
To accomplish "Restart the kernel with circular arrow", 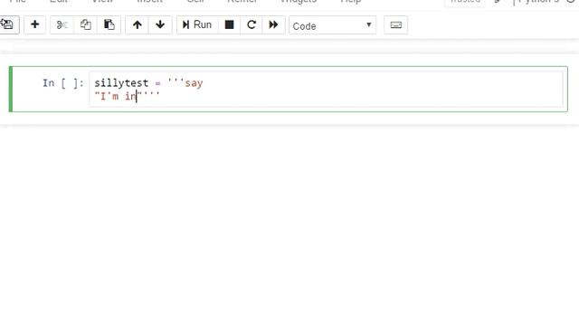I will (x=252, y=24).
